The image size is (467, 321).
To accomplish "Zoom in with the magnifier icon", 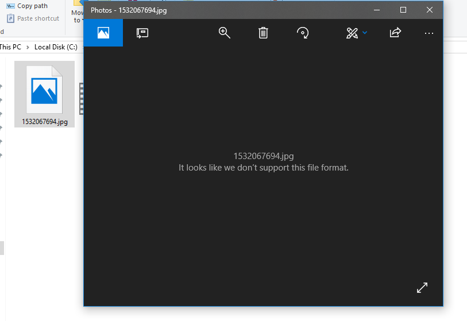I will point(224,33).
